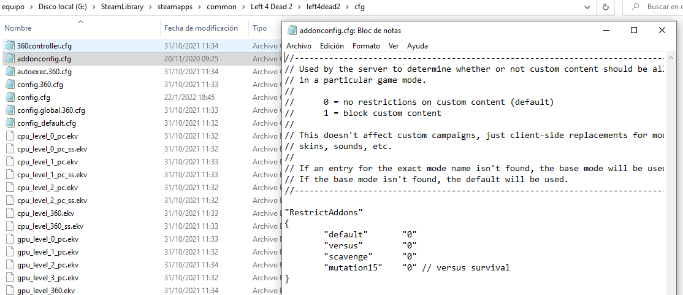This screenshot has width=683, height=295.
Task: Sort by Fecha de modificación column
Action: [200, 28]
